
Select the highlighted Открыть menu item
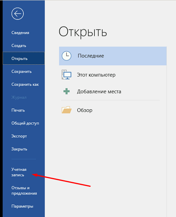click(24, 58)
